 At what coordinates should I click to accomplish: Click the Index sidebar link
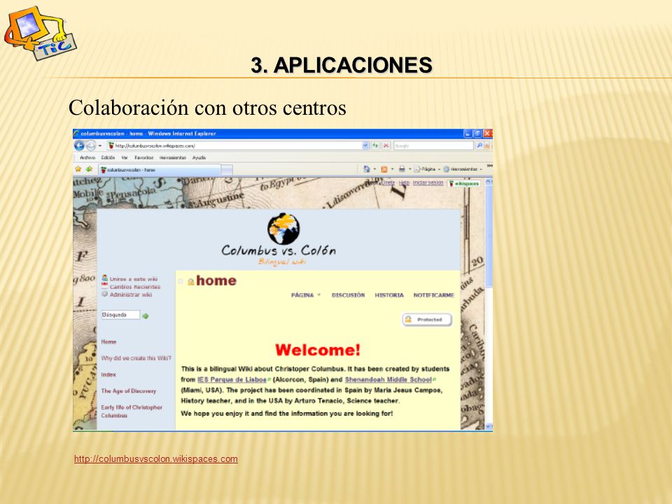108,374
